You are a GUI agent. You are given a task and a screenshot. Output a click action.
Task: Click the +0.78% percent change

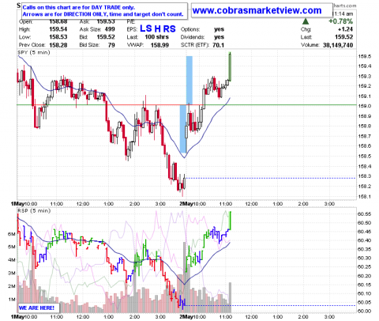tap(341, 21)
